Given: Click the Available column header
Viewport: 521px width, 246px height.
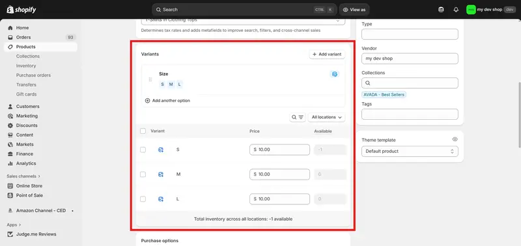Looking at the screenshot, I should [323, 131].
